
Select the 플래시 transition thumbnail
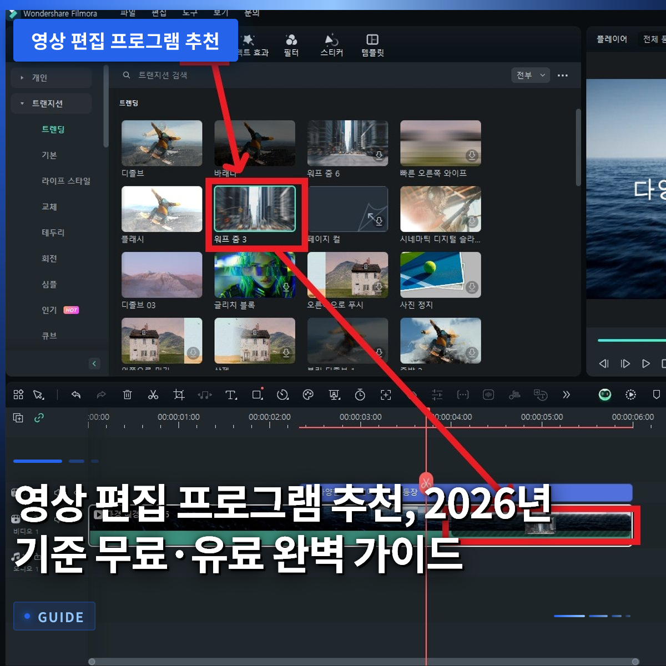[162, 209]
